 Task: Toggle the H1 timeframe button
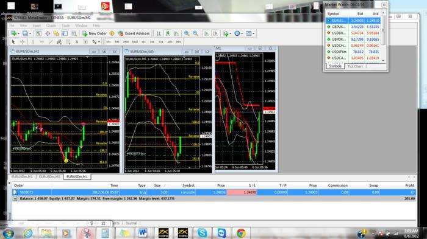[x=143, y=42]
